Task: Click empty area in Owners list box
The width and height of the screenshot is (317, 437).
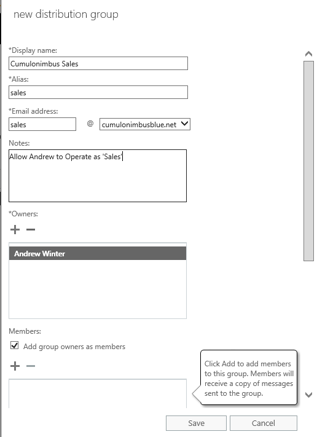Action: click(98, 289)
